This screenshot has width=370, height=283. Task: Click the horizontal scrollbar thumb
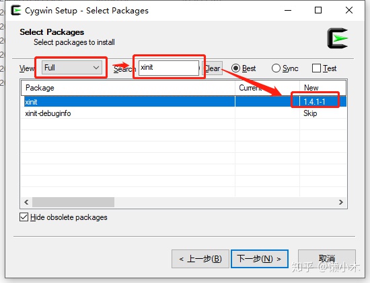73,202
